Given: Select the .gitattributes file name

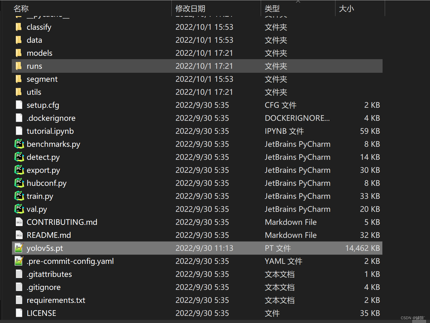Looking at the screenshot, I should pos(49,274).
